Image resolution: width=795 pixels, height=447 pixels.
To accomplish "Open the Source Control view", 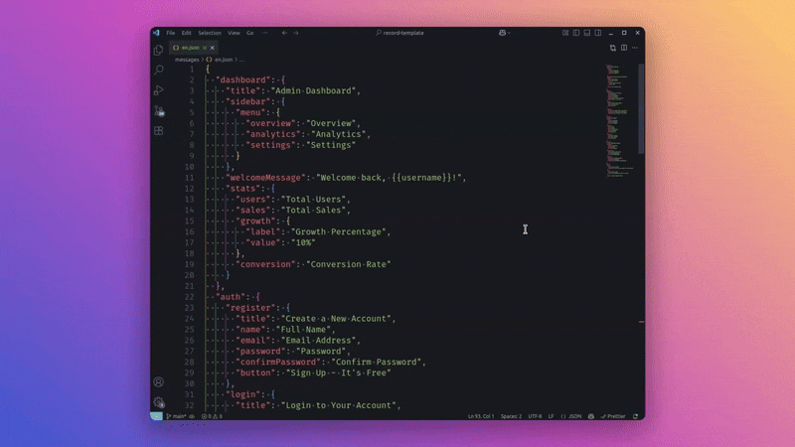I will click(159, 110).
